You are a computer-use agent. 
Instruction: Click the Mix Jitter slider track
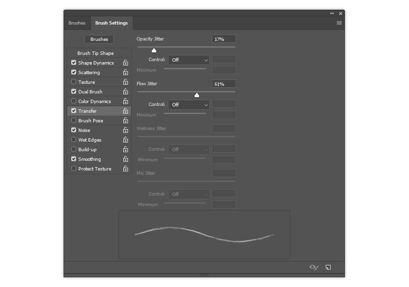(186, 181)
